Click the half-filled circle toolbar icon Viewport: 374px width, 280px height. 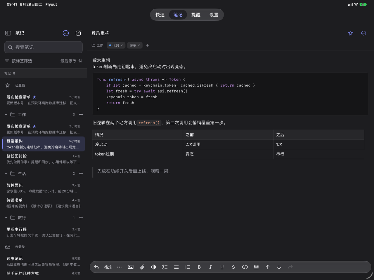point(153,267)
